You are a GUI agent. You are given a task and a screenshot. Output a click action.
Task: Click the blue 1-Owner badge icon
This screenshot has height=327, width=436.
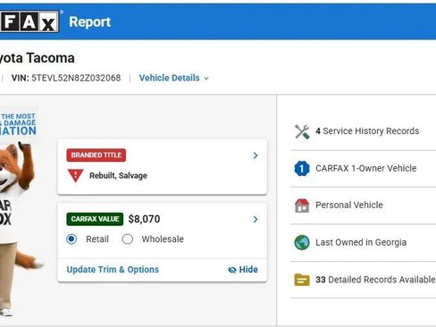(302, 169)
